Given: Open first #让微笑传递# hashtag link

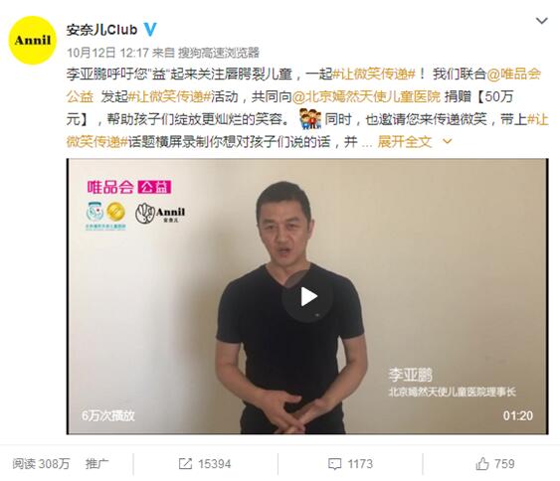Looking at the screenshot, I should 374,74.
